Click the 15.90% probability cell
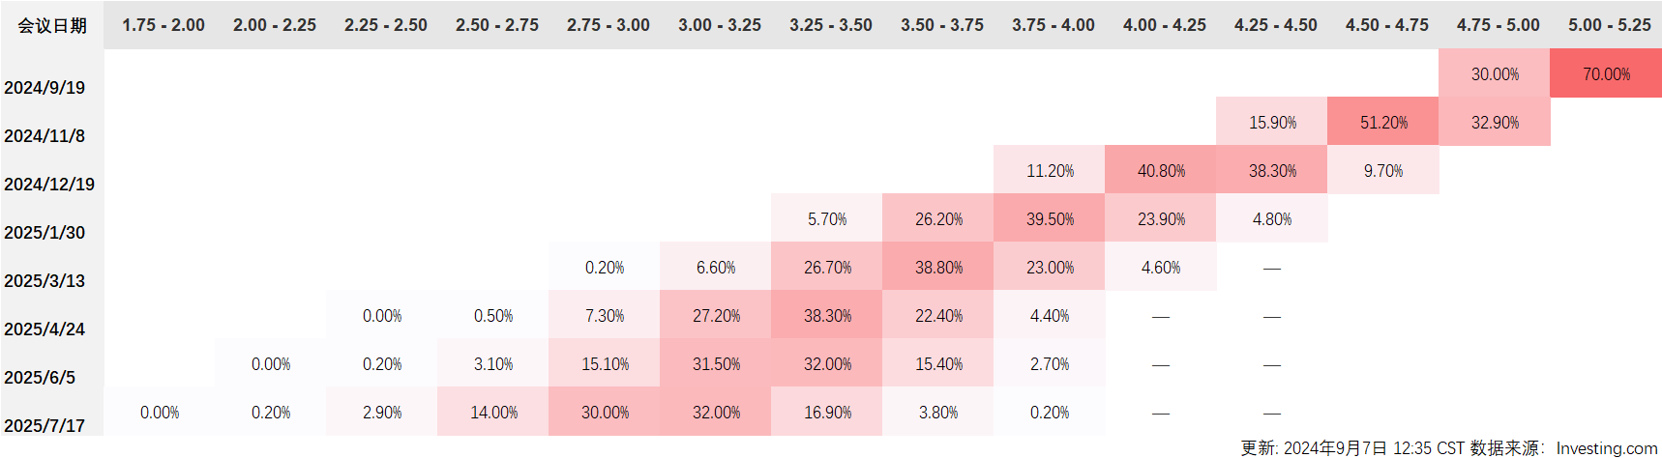This screenshot has height=458, width=1662. point(1272,123)
